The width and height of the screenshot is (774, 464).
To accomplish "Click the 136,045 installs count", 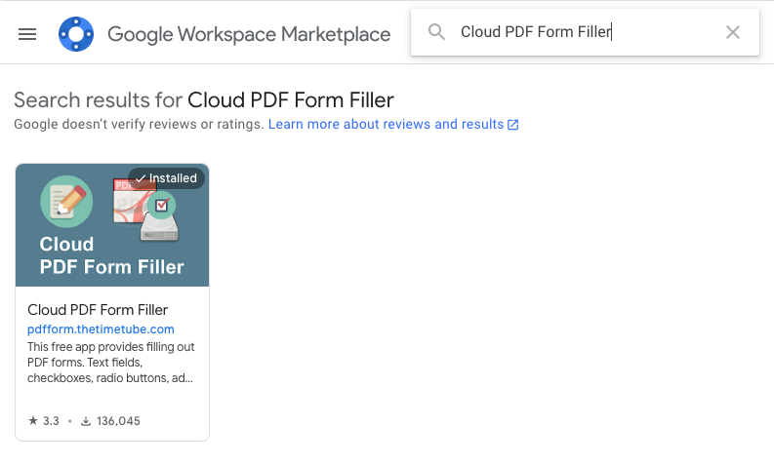I will (118, 421).
